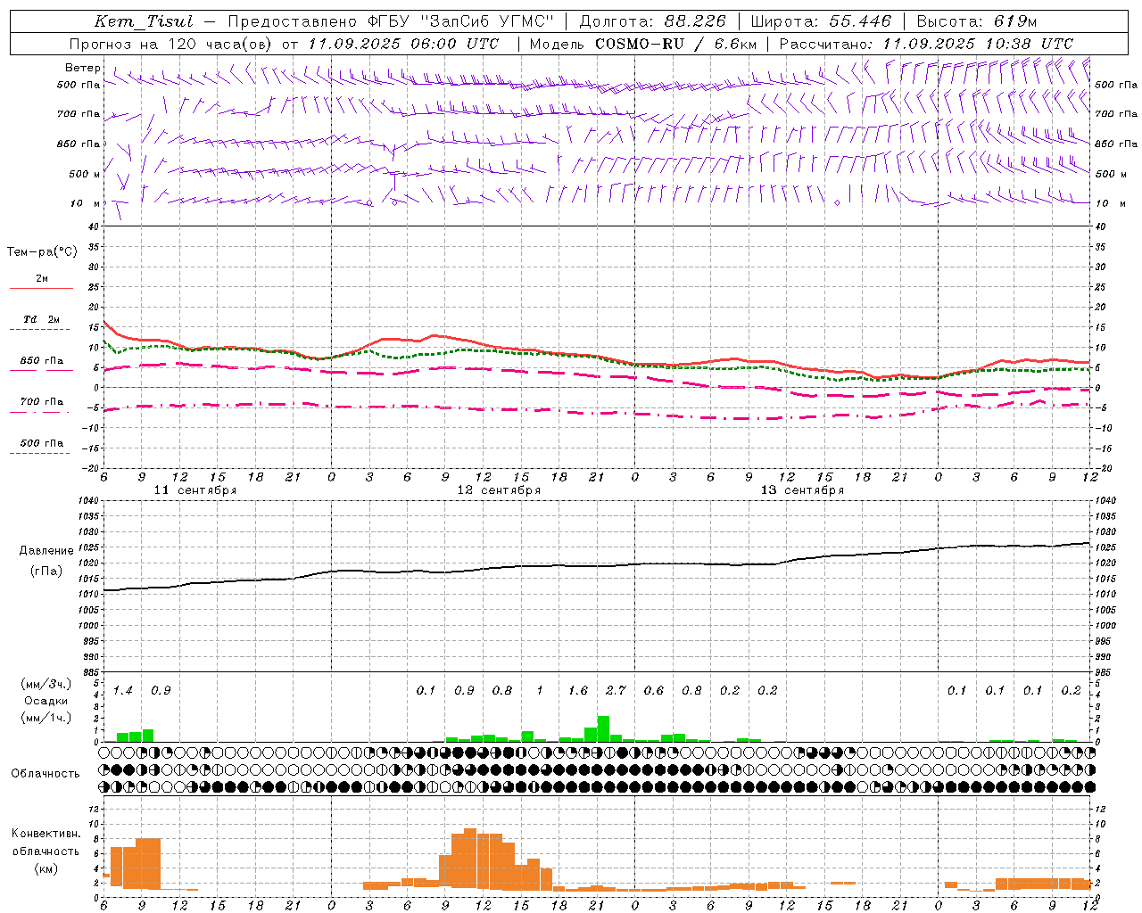Image resolution: width=1142 pixels, height=913 pixels.
Task: Click the '(км)' convective cloud unit label
Action: (x=46, y=868)
